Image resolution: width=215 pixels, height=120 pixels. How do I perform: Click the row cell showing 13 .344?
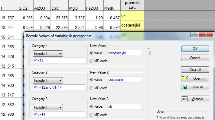pyautogui.click(x=9, y=25)
